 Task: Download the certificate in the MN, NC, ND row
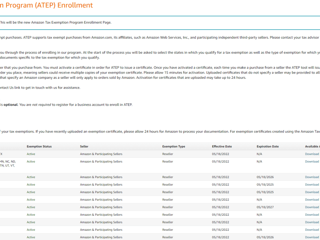coord(312,161)
